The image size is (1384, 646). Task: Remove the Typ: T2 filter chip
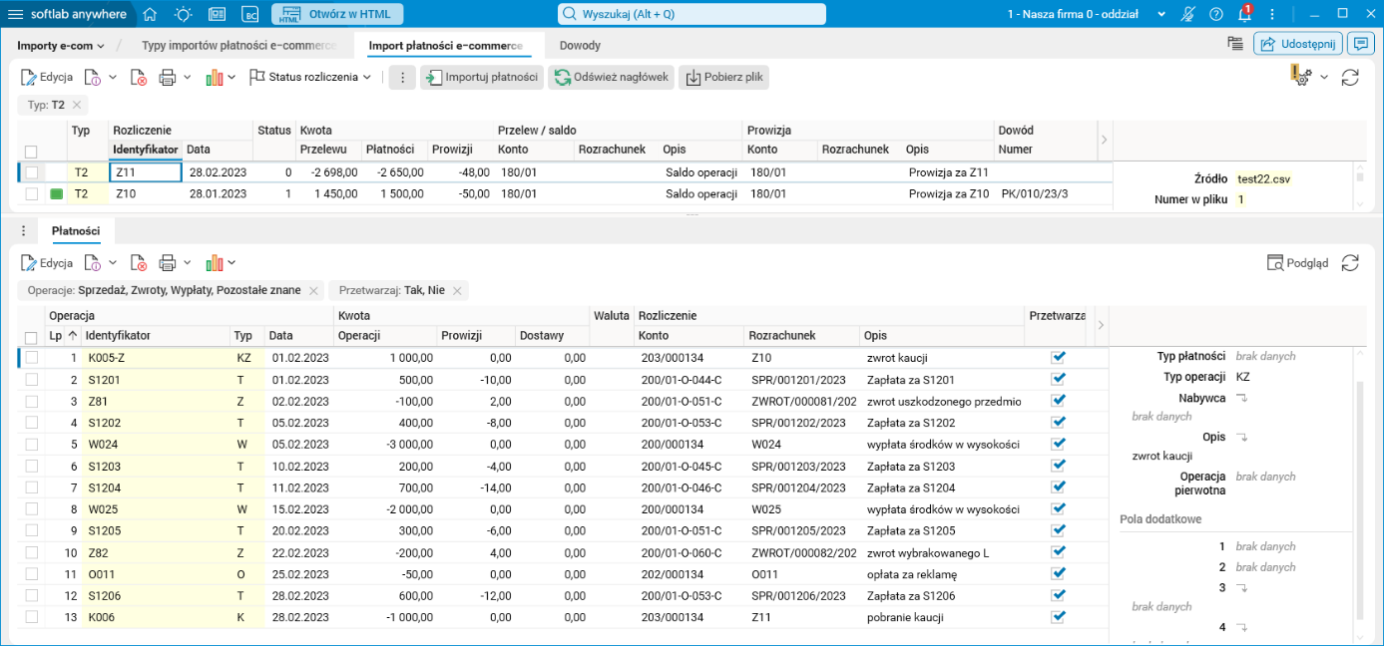pyautogui.click(x=77, y=105)
